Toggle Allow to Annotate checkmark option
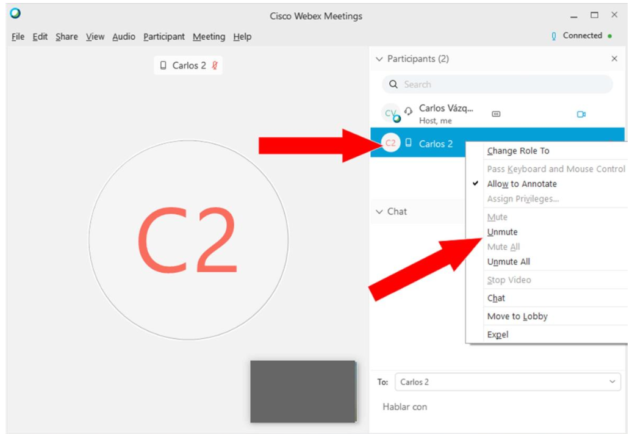 [x=522, y=184]
